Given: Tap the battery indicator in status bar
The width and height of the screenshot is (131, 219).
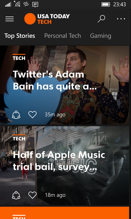Looking at the screenshot, I should coord(106,4).
